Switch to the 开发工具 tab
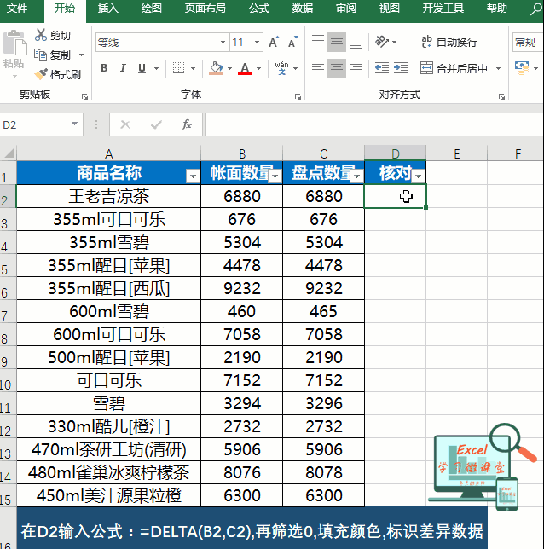 (x=443, y=8)
